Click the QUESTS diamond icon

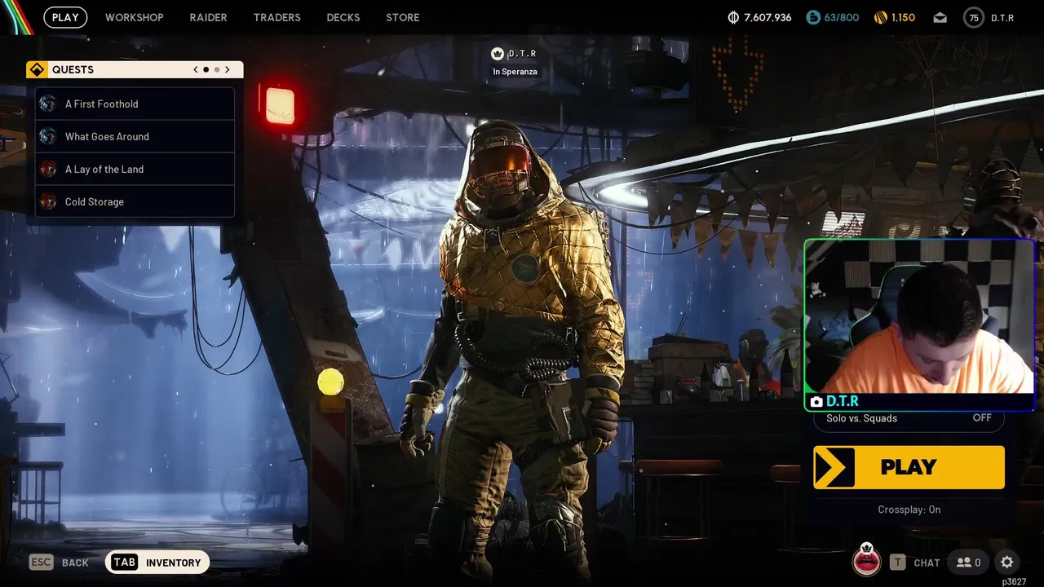pos(37,69)
